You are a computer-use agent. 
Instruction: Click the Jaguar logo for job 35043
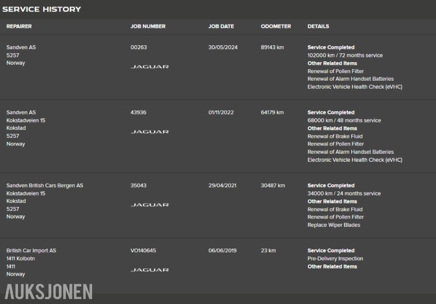[x=149, y=205]
